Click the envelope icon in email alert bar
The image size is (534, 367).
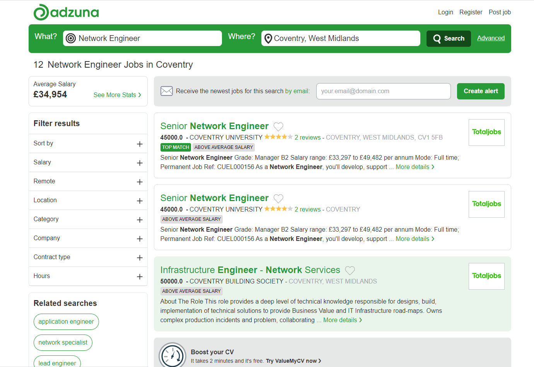click(x=167, y=91)
